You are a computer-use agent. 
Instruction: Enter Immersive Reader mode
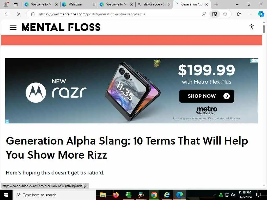point(215,14)
